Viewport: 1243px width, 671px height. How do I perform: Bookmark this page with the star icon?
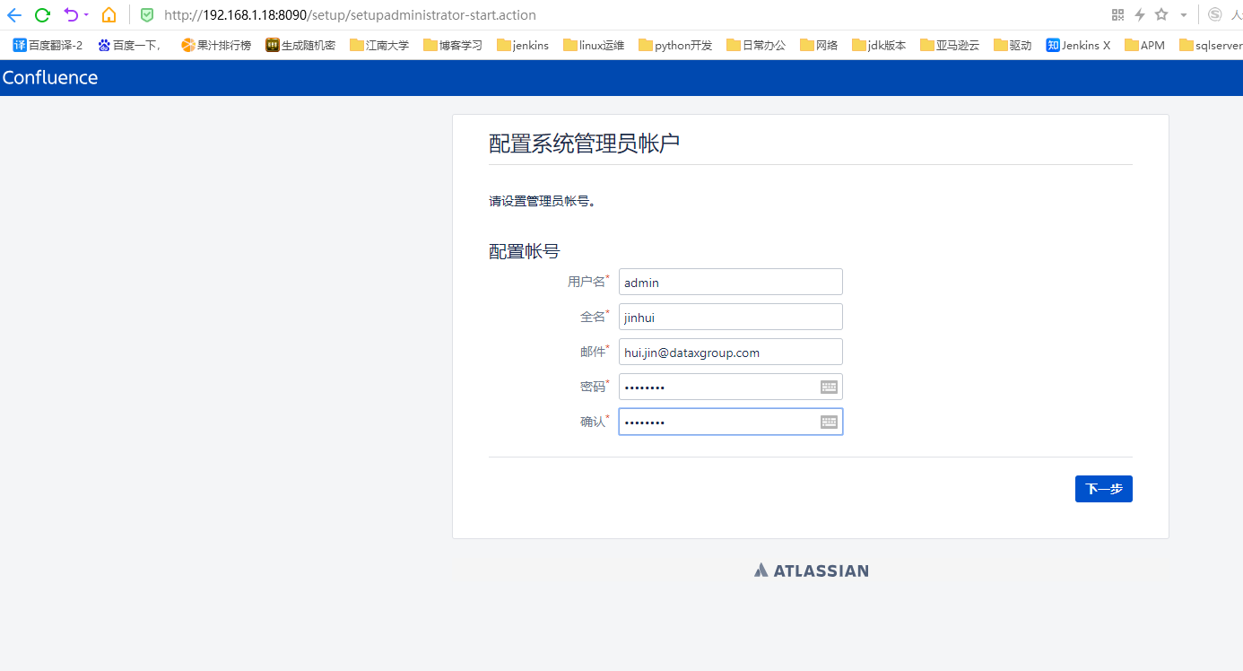pos(1161,14)
